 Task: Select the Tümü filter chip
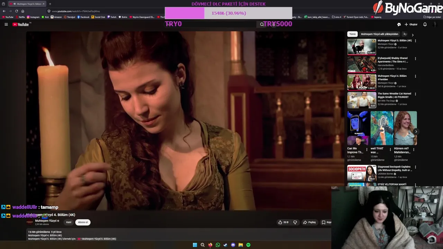(x=352, y=34)
